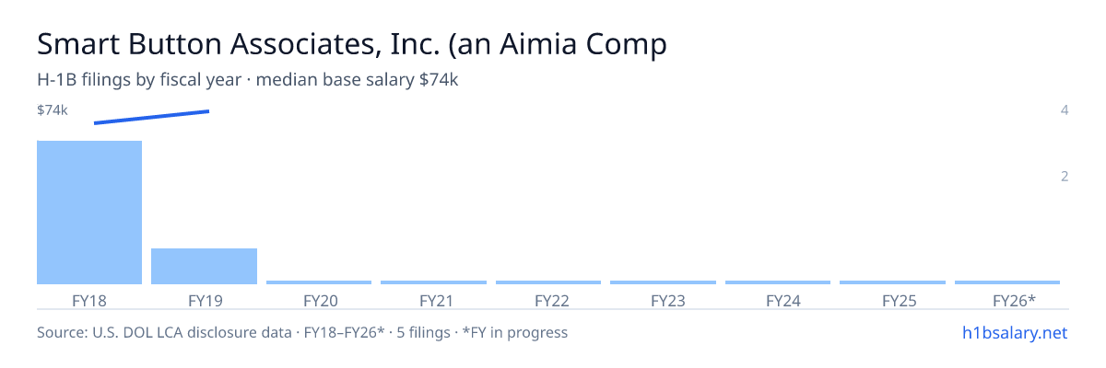This screenshot has width=1106, height=368.
Task: Click the FY26* axis label
Action: tap(1014, 300)
